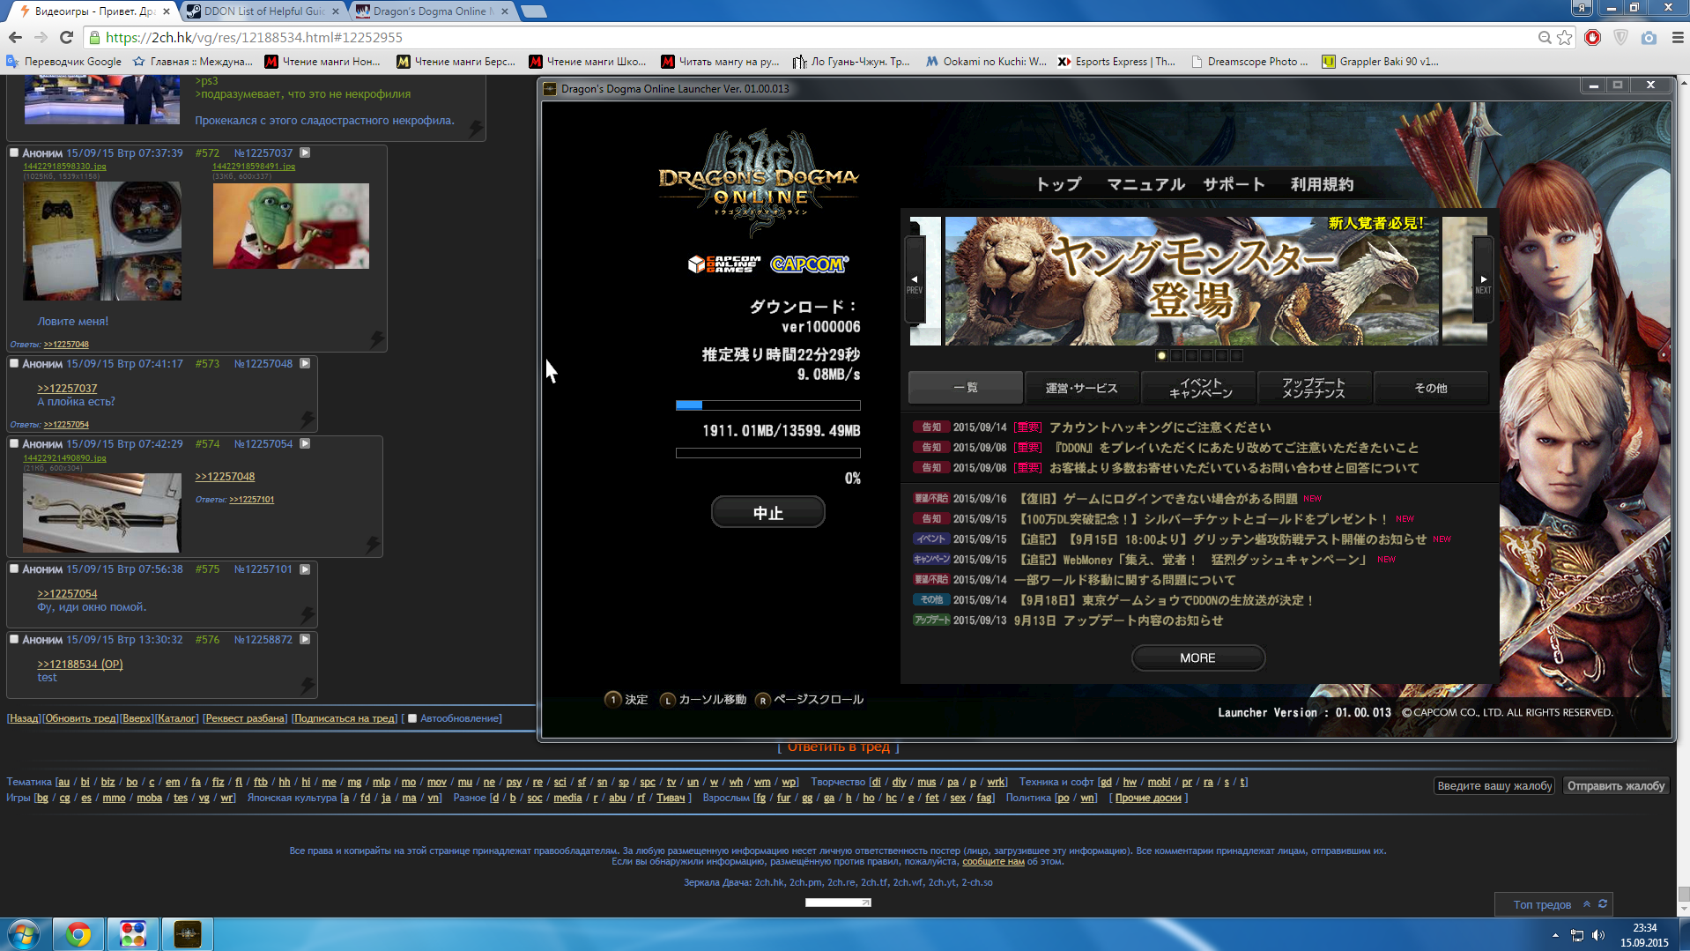Switch to the その他 news tab
The image size is (1690, 951).
tap(1431, 388)
